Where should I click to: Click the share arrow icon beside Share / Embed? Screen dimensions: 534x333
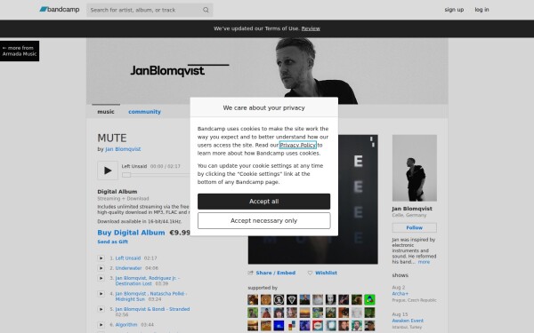pos(251,273)
